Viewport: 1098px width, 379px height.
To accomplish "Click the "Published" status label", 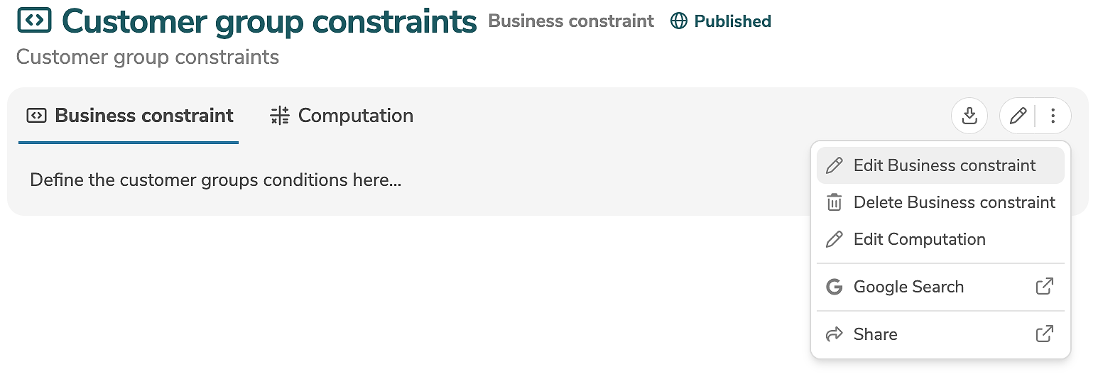I will (x=732, y=21).
